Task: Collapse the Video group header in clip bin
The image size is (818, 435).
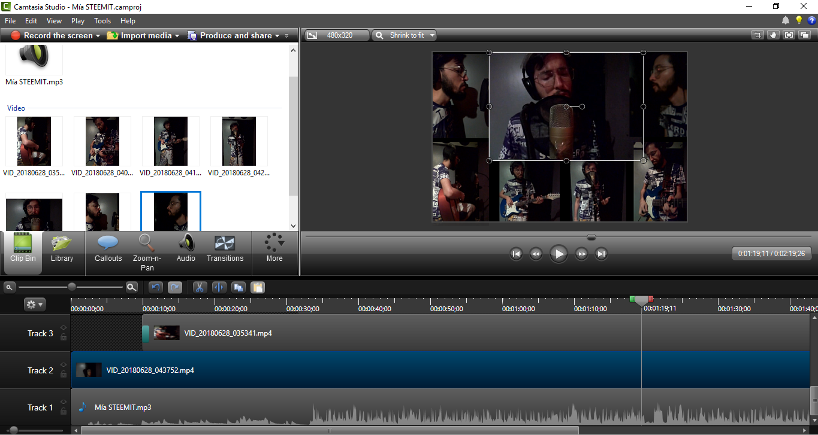Action: pyautogui.click(x=16, y=108)
